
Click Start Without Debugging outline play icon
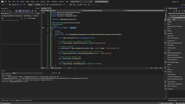tap(64, 5)
